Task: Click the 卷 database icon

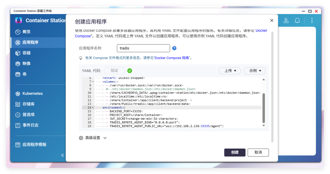Action: click(18, 74)
